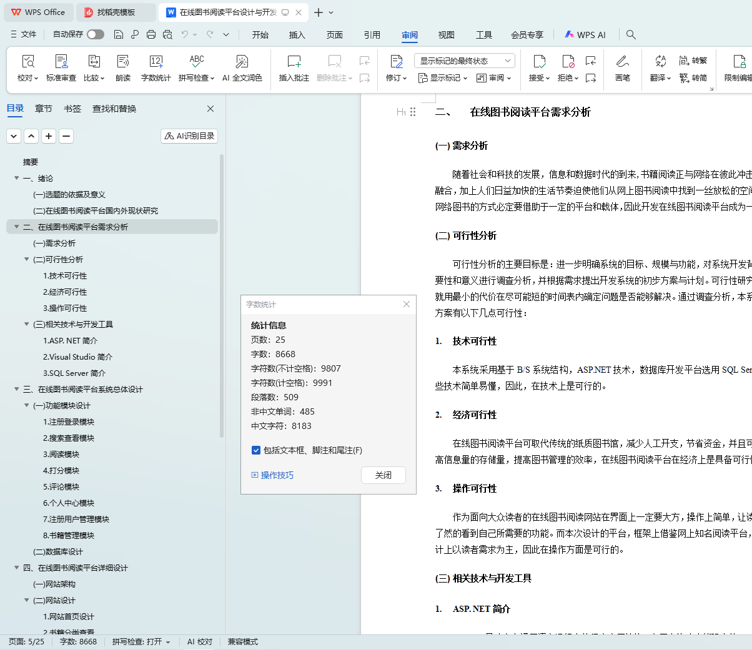Image resolution: width=752 pixels, height=650 pixels.
Task: Collapse the (三)相关技术与开发工具 tree node
Action: 27,325
